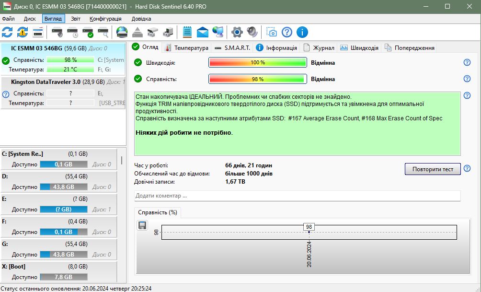
Task: Click the question mark help toolbar icon
Action: [287, 32]
